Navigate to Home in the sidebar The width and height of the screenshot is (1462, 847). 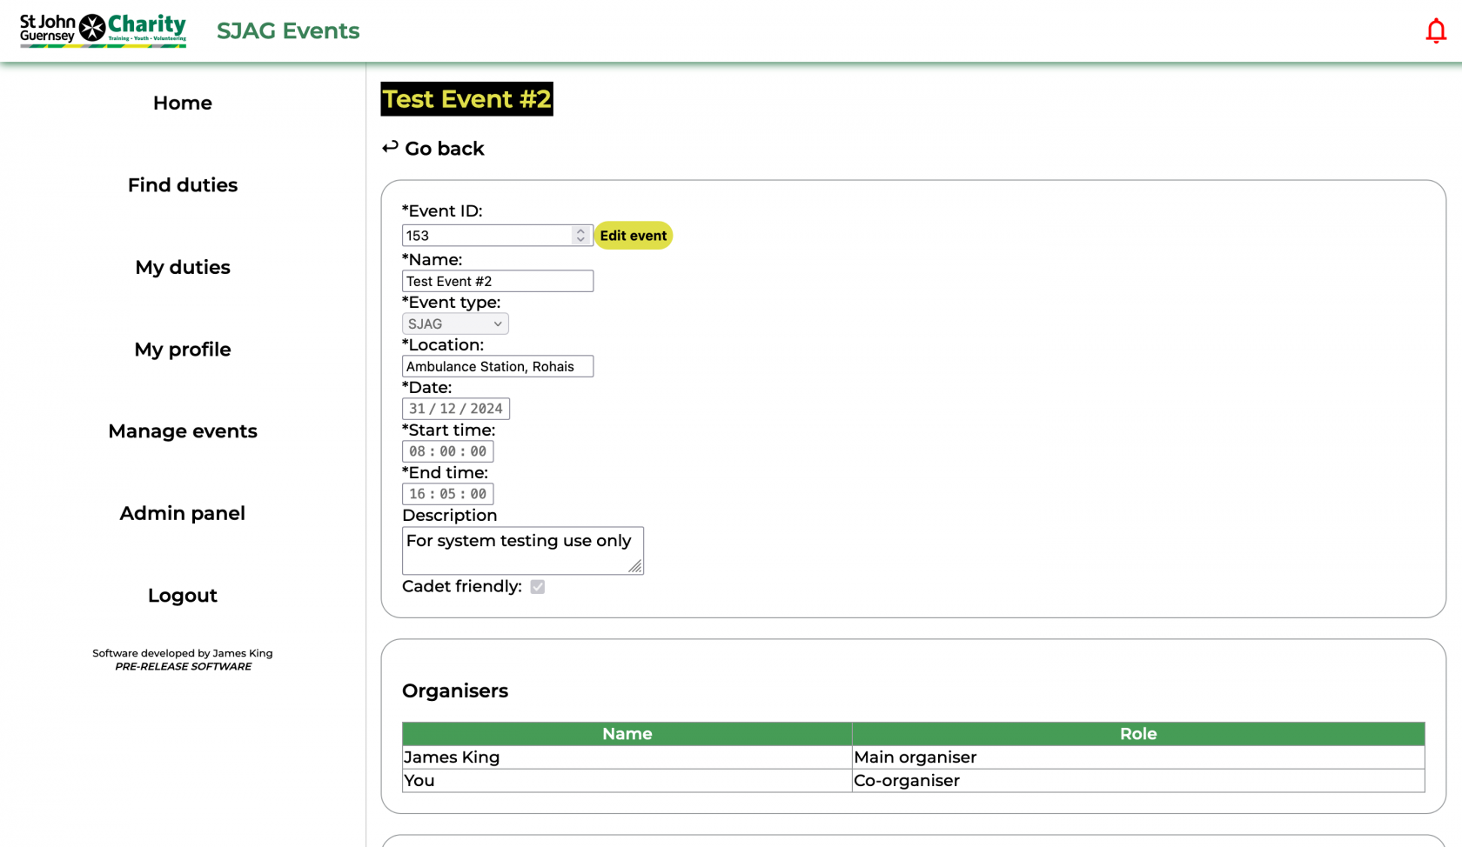tap(182, 103)
